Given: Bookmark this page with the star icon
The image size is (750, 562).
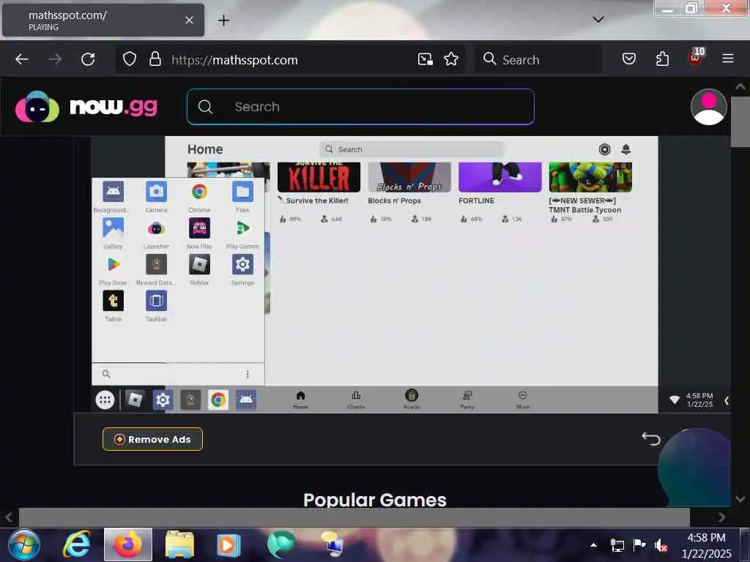Looking at the screenshot, I should click(451, 59).
